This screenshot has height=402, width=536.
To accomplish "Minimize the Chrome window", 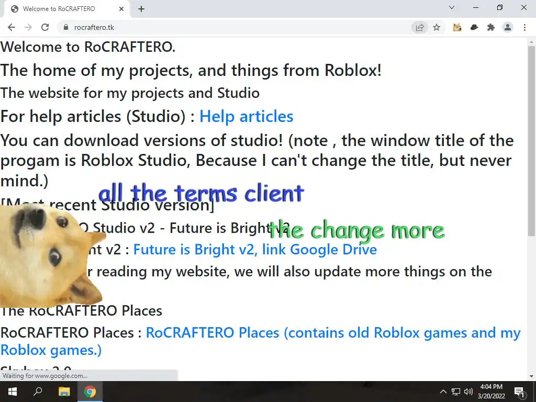I will point(475,7).
